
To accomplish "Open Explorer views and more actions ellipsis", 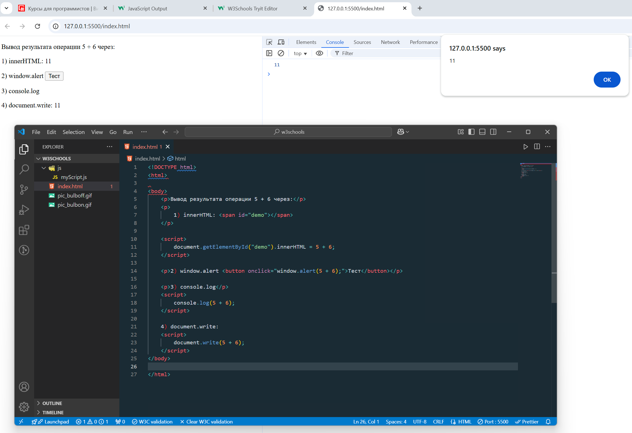I will pyautogui.click(x=110, y=147).
